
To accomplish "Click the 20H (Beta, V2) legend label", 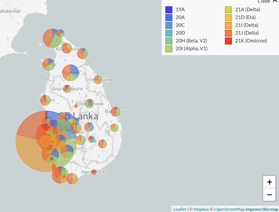I will (191, 41).
